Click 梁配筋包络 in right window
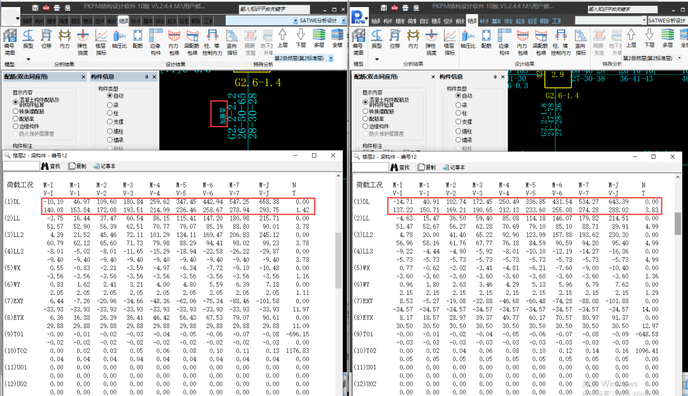The width and height of the screenshot is (688, 396). point(541,42)
